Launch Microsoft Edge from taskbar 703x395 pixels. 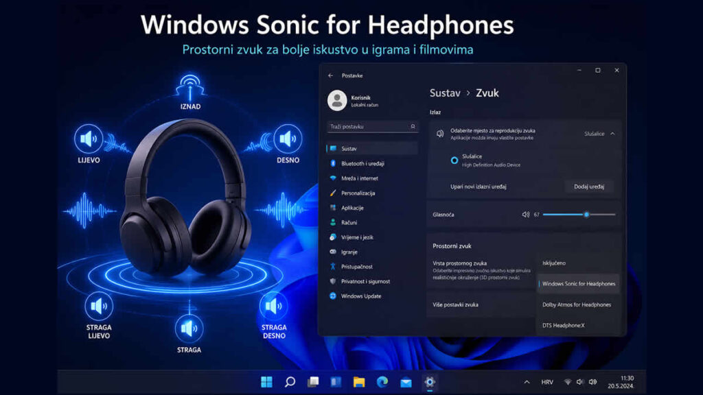pyautogui.click(x=382, y=381)
